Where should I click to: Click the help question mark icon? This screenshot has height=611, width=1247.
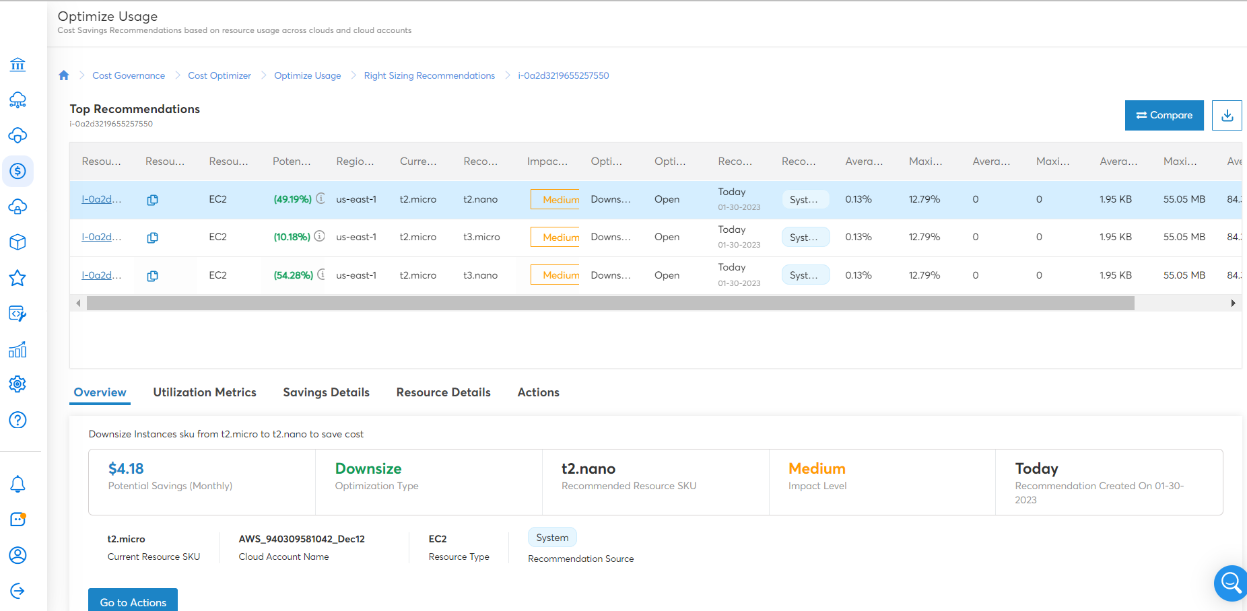[18, 420]
